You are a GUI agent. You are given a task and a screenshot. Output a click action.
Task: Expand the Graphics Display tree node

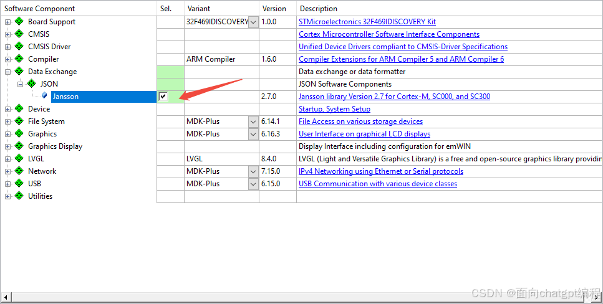click(x=7, y=146)
